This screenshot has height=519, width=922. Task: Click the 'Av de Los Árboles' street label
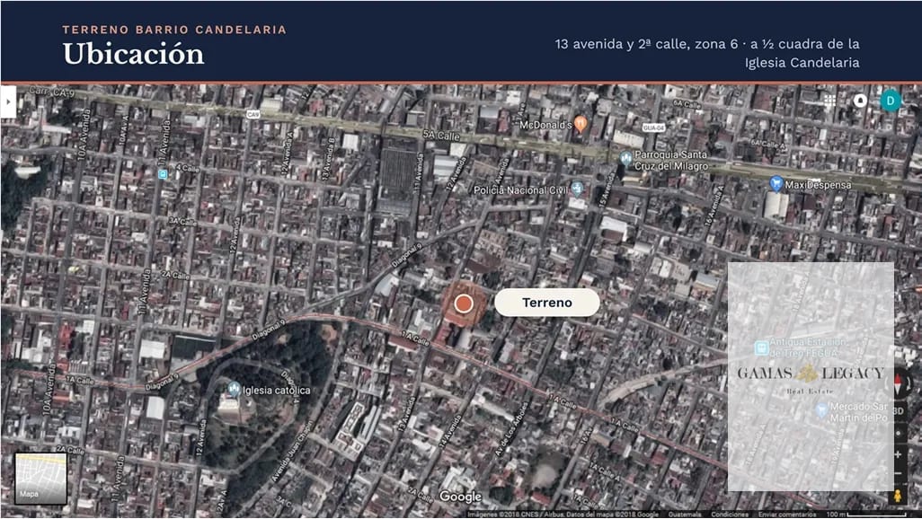coord(511,429)
